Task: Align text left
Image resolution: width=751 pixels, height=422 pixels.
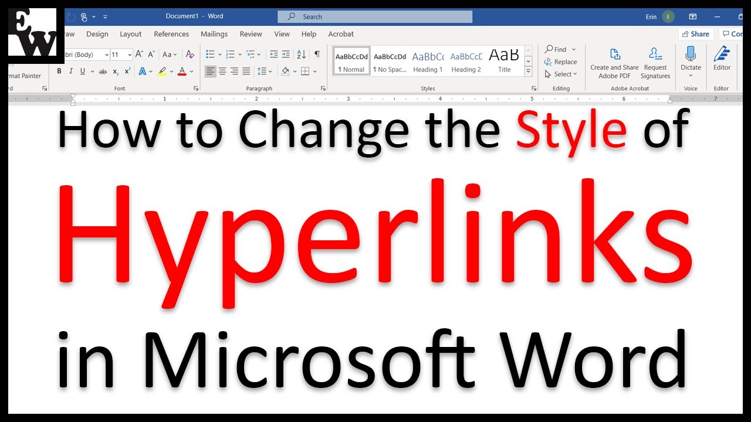Action: point(210,72)
